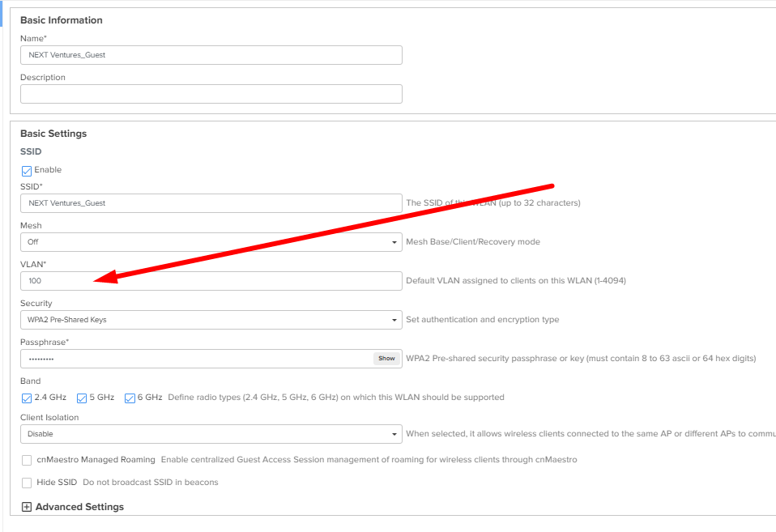Click into the Name text field
This screenshot has width=776, height=532.
pyautogui.click(x=211, y=55)
